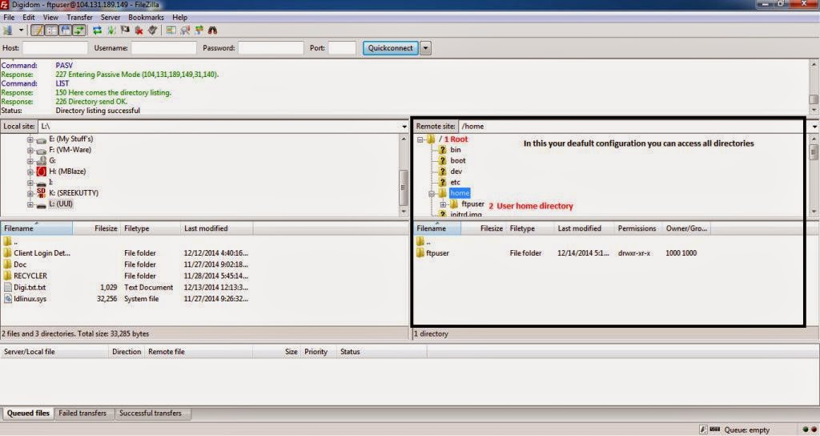
Task: Expand the ftpuser folder in remote tree
Action: tap(443, 204)
